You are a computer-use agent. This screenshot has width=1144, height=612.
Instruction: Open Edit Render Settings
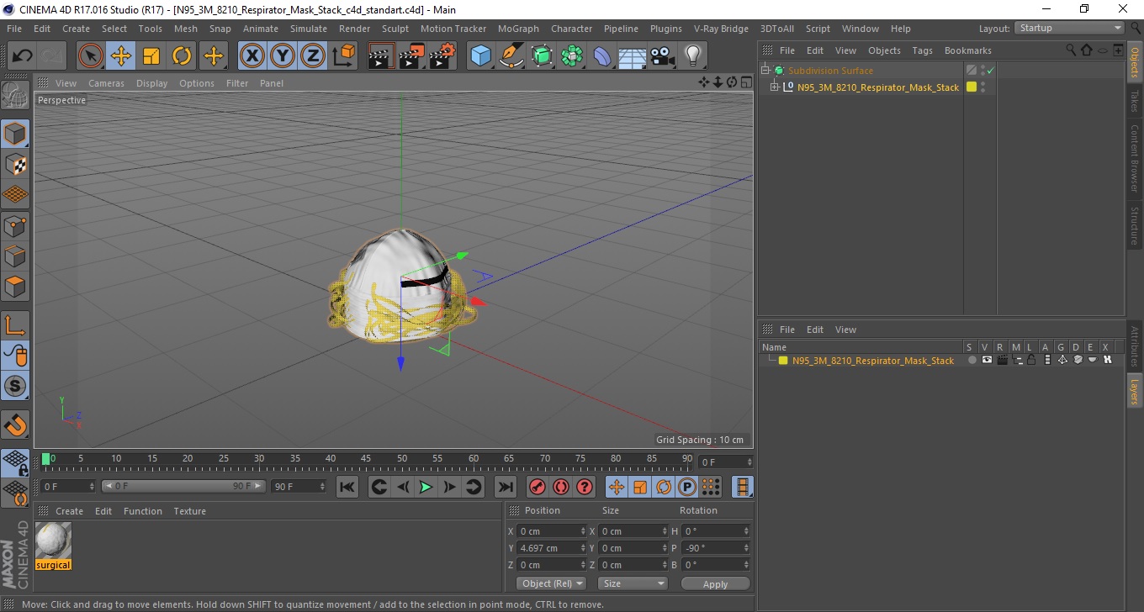tap(442, 56)
